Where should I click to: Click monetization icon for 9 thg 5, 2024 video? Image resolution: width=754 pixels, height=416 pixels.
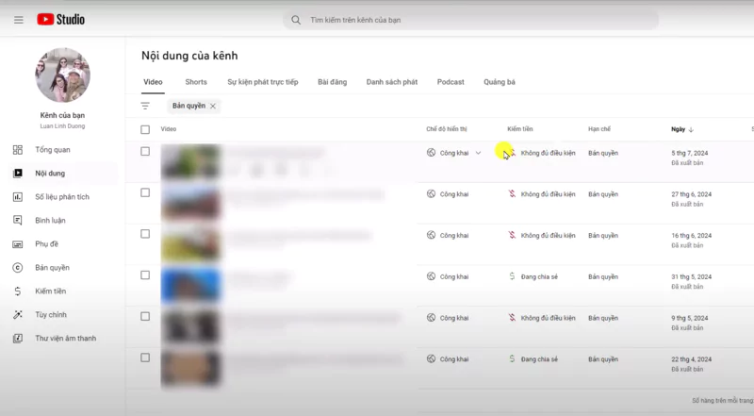coord(512,318)
